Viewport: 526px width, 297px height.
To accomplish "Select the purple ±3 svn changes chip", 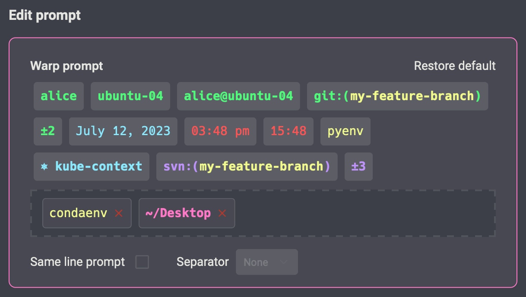I will tap(358, 167).
